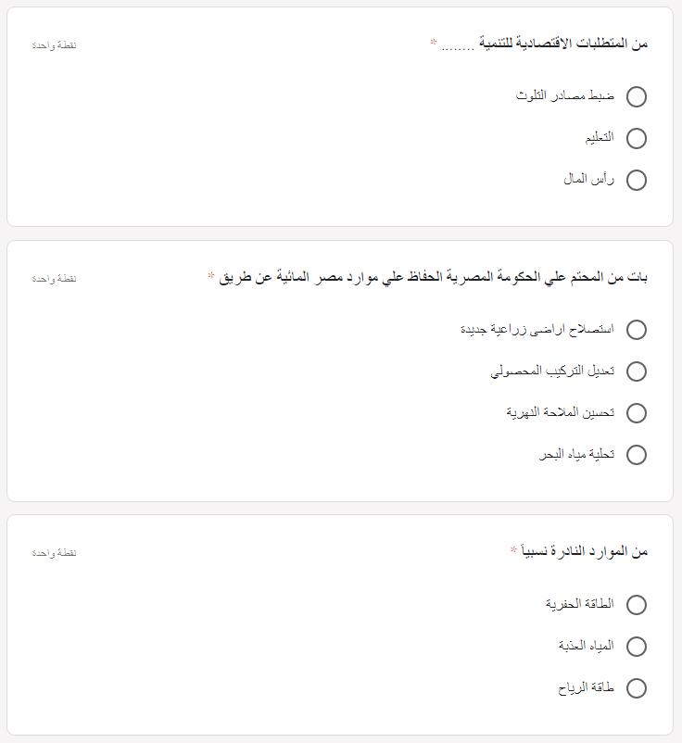Click the second question's نقطة واحدة label

(x=54, y=279)
